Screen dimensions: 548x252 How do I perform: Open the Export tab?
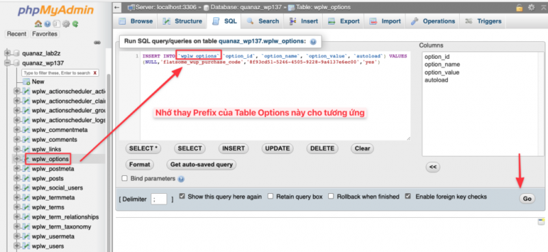click(344, 21)
